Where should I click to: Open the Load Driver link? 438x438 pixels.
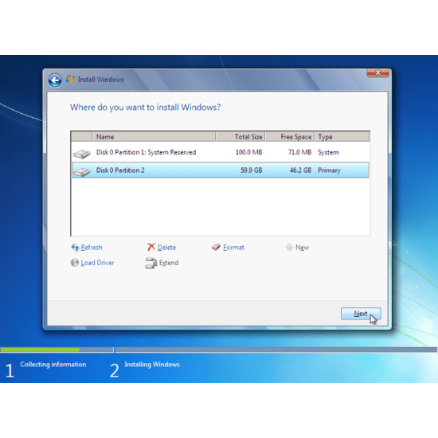coord(97,263)
